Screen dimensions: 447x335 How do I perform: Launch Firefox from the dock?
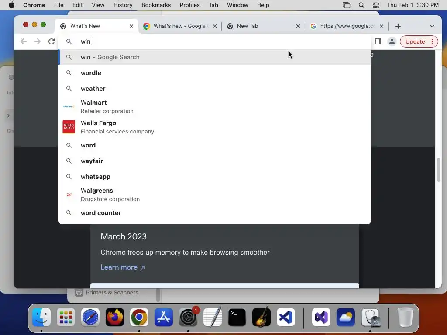click(115, 317)
